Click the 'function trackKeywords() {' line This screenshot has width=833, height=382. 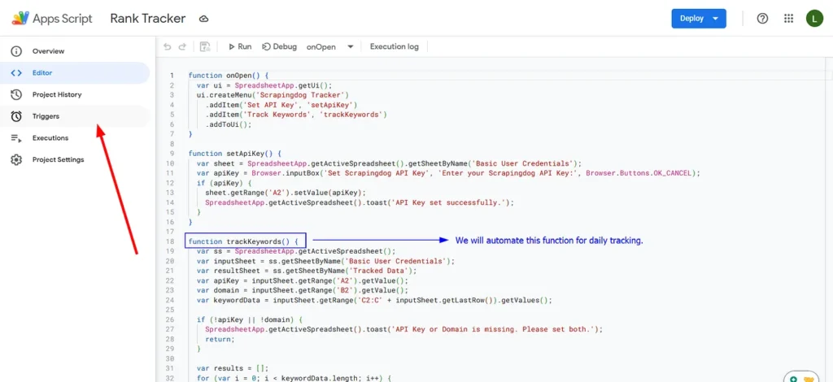tap(243, 241)
